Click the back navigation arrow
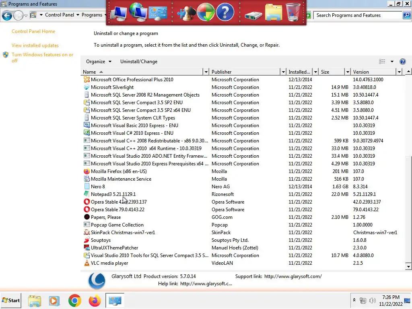The height and width of the screenshot is (309, 412). coord(7,16)
